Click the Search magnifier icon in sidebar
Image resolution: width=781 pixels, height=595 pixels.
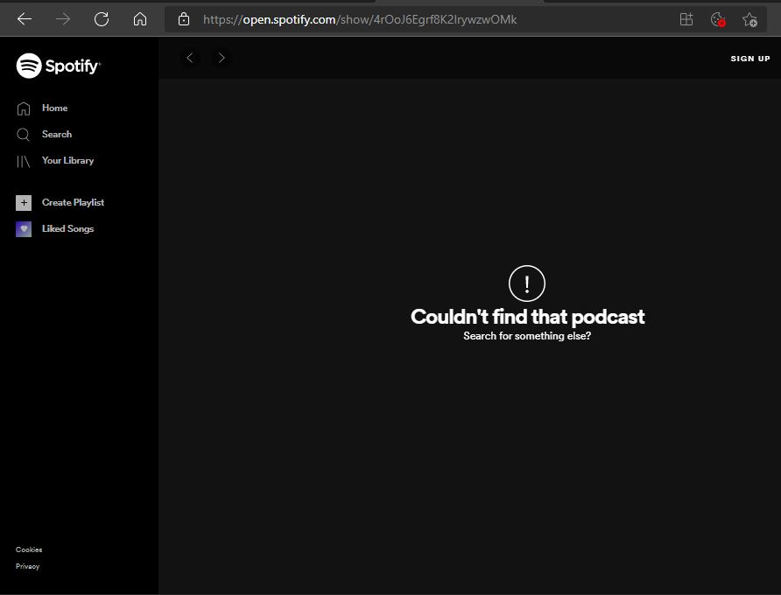pyautogui.click(x=23, y=135)
